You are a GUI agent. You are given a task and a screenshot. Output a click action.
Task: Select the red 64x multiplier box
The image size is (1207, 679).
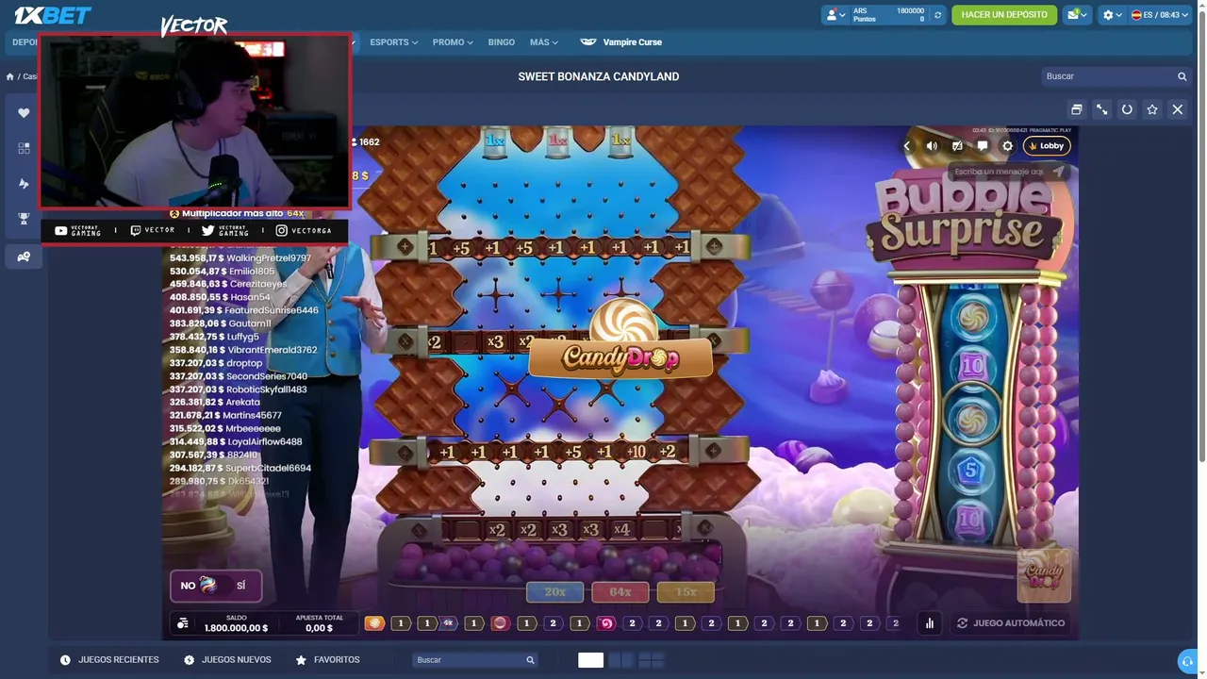620,592
